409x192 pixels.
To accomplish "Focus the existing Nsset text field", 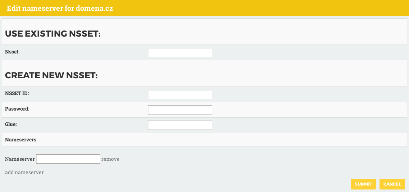I will pyautogui.click(x=180, y=52).
